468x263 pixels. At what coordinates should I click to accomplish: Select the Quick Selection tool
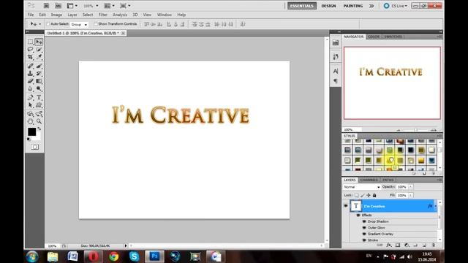(39, 49)
